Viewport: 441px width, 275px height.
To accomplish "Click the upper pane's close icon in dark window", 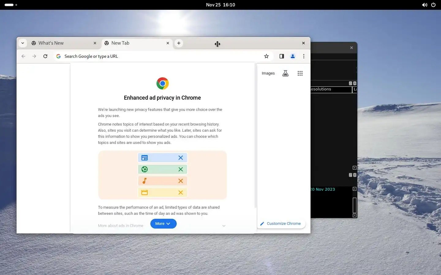I will click(355, 83).
